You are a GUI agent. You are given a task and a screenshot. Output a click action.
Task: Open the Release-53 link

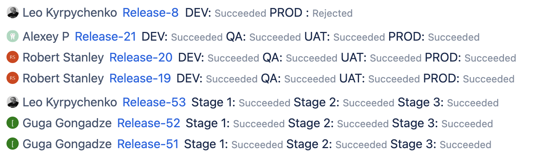tap(154, 103)
